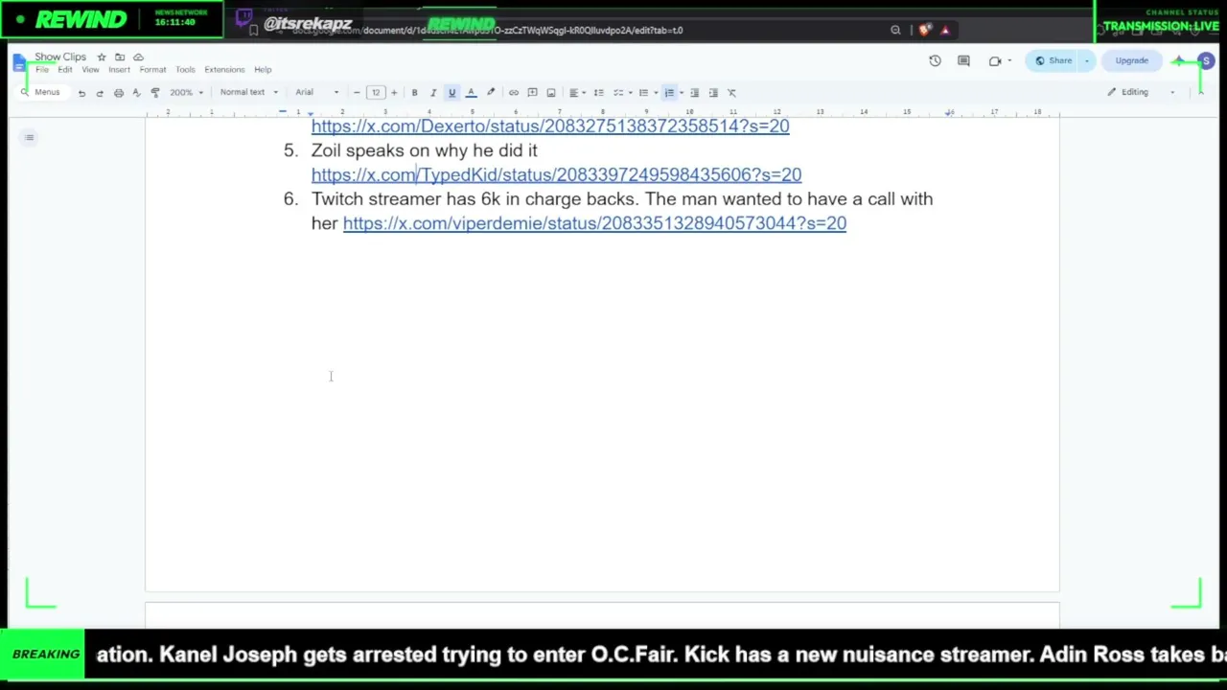Viewport: 1227px width, 690px height.
Task: Open the browser zoom magnifier icon
Action: tap(895, 31)
